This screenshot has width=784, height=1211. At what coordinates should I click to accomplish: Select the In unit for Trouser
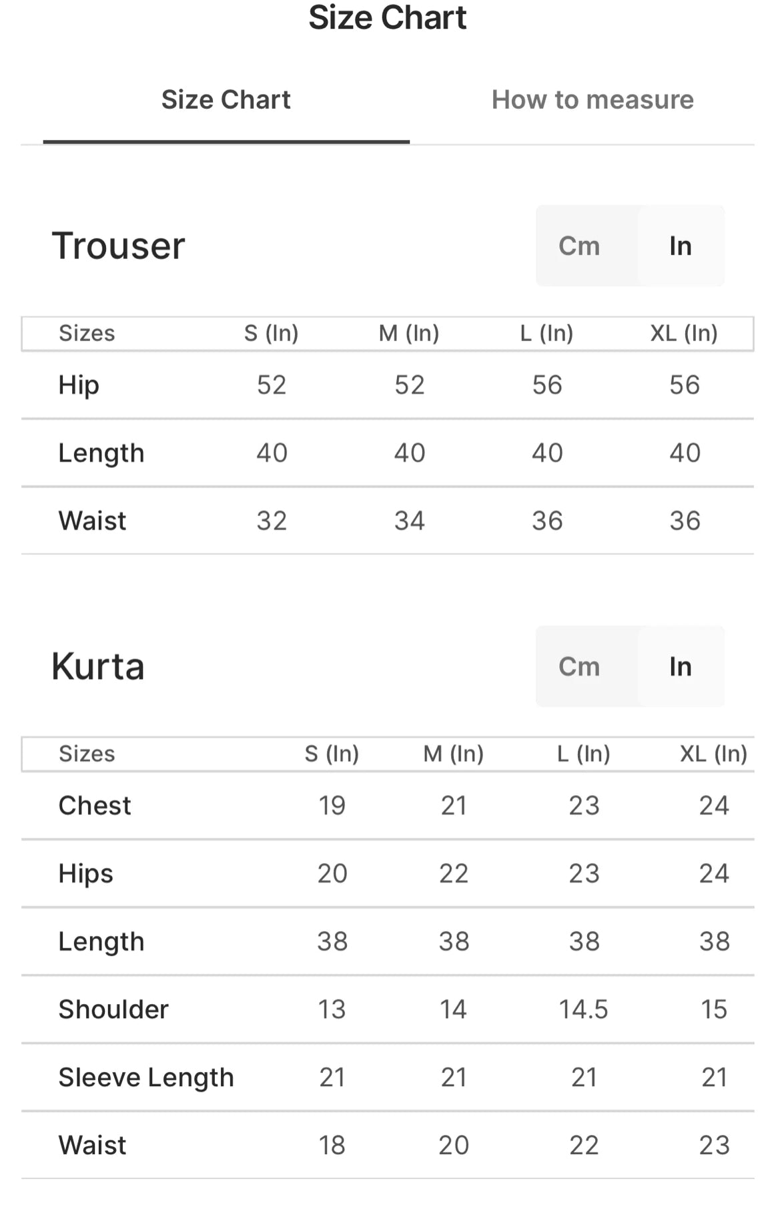[x=680, y=246]
